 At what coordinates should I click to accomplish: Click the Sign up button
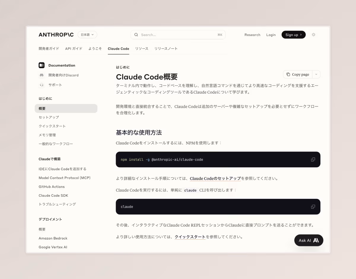[x=293, y=35]
